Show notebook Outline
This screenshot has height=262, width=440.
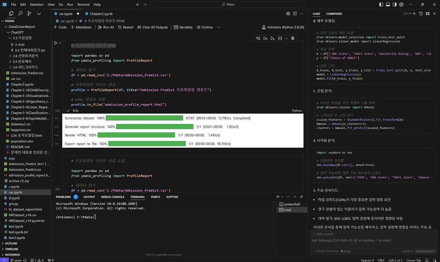(204, 27)
